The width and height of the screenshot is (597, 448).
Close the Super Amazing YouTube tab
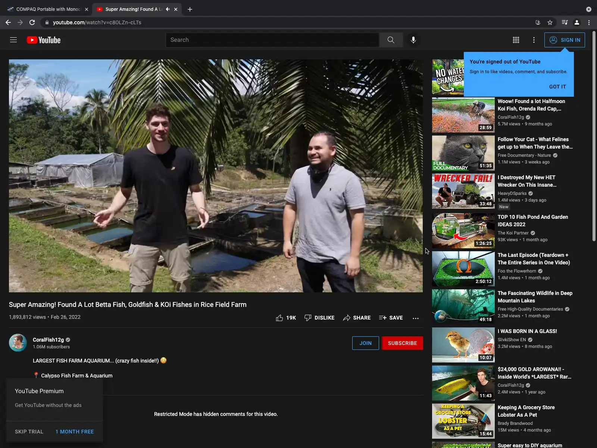pos(176,9)
